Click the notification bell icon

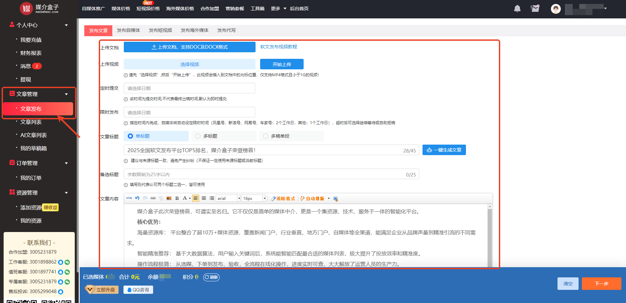pos(517,9)
